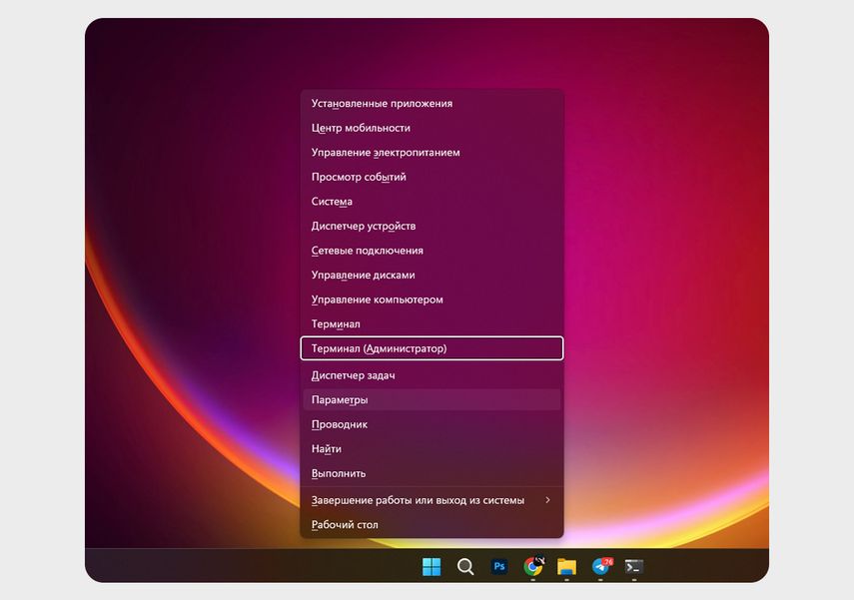The height and width of the screenshot is (600, 854).
Task: Launch Терминал (Администратор)
Action: coord(431,348)
